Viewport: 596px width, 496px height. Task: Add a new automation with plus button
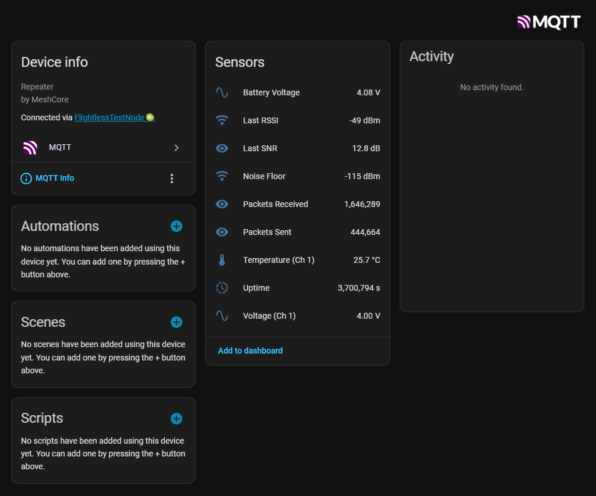[177, 226]
